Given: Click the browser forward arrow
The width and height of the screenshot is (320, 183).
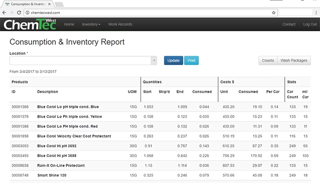Looking at the screenshot, I should pos(11,13).
